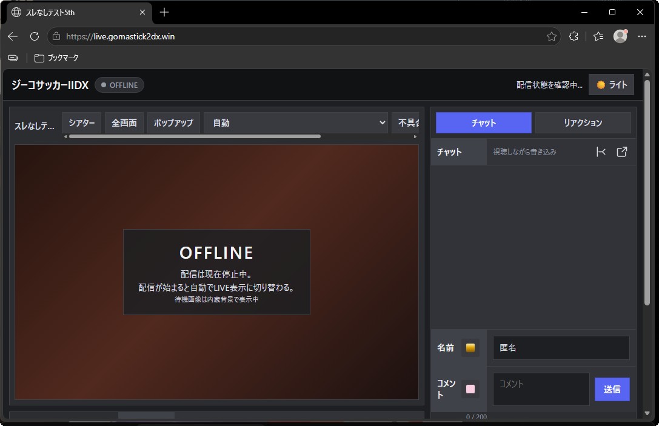Screen dimensions: 659x426
Task: Click the スレなしテ... stream title text
Action: pyautogui.click(x=35, y=125)
